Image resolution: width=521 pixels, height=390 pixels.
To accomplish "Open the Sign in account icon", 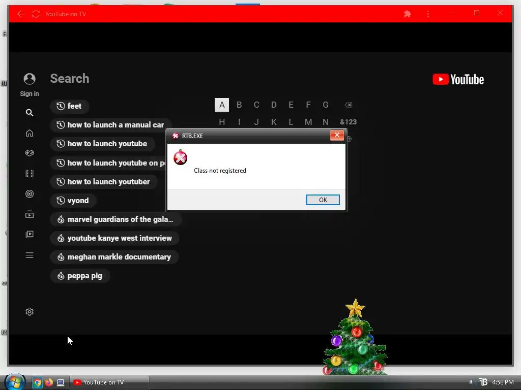I will pos(30,79).
